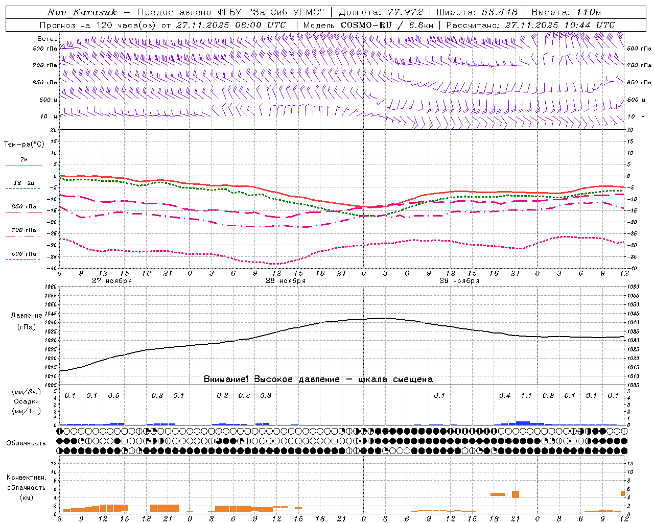654x523 pixels.
Task: Click the 29 ноября date label
Action: 459,281
